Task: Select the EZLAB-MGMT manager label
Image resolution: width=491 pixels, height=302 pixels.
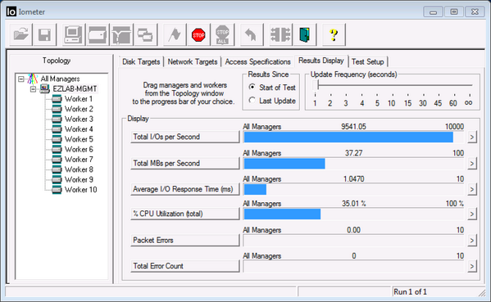Action: pos(75,88)
